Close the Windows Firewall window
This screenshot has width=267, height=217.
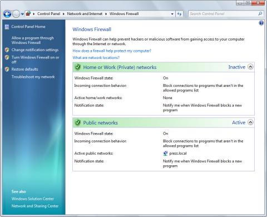258,3
